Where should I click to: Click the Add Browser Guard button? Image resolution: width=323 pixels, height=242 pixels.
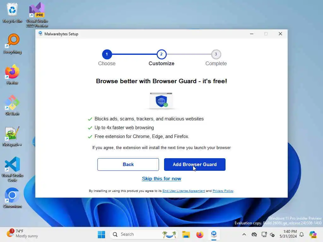(195, 164)
